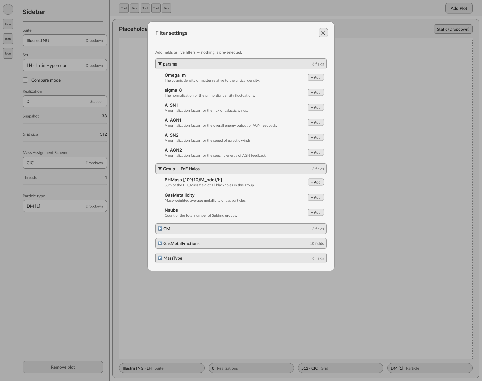
Task: Expand the MassType section
Action: click(241, 258)
